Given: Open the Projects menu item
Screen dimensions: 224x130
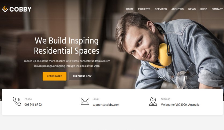Looking at the screenshot, I should [x=144, y=9].
